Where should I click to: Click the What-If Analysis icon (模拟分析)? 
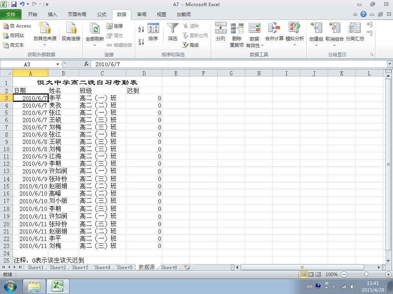pyautogui.click(x=294, y=28)
